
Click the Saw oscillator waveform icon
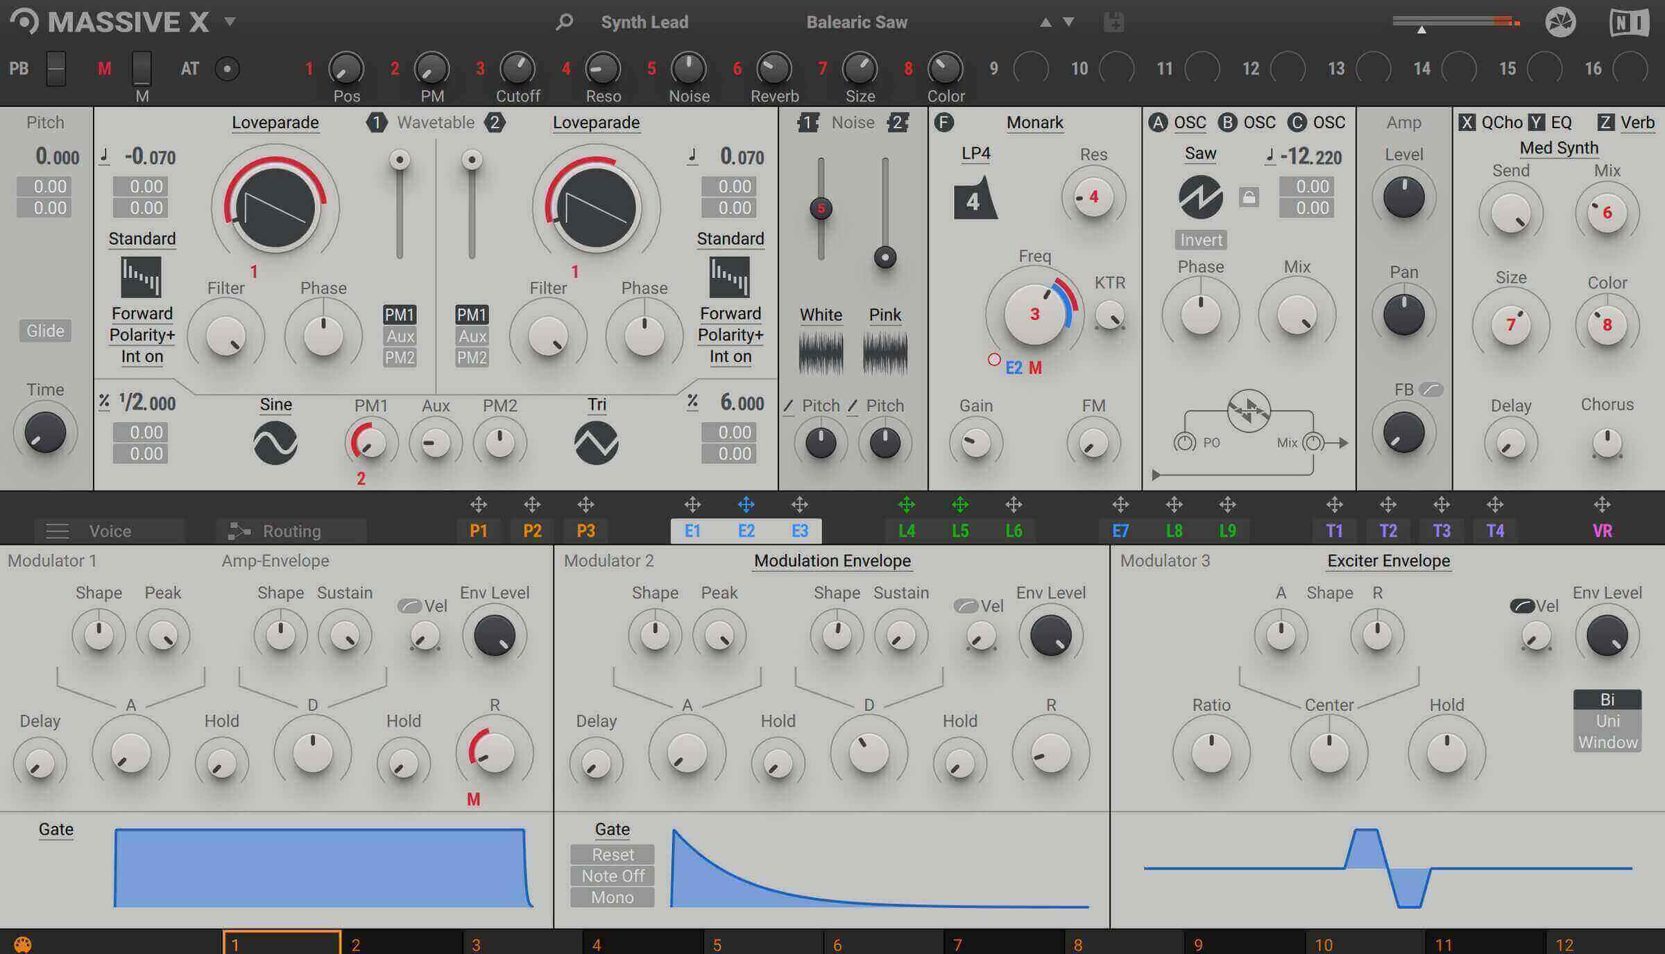pyautogui.click(x=1200, y=197)
